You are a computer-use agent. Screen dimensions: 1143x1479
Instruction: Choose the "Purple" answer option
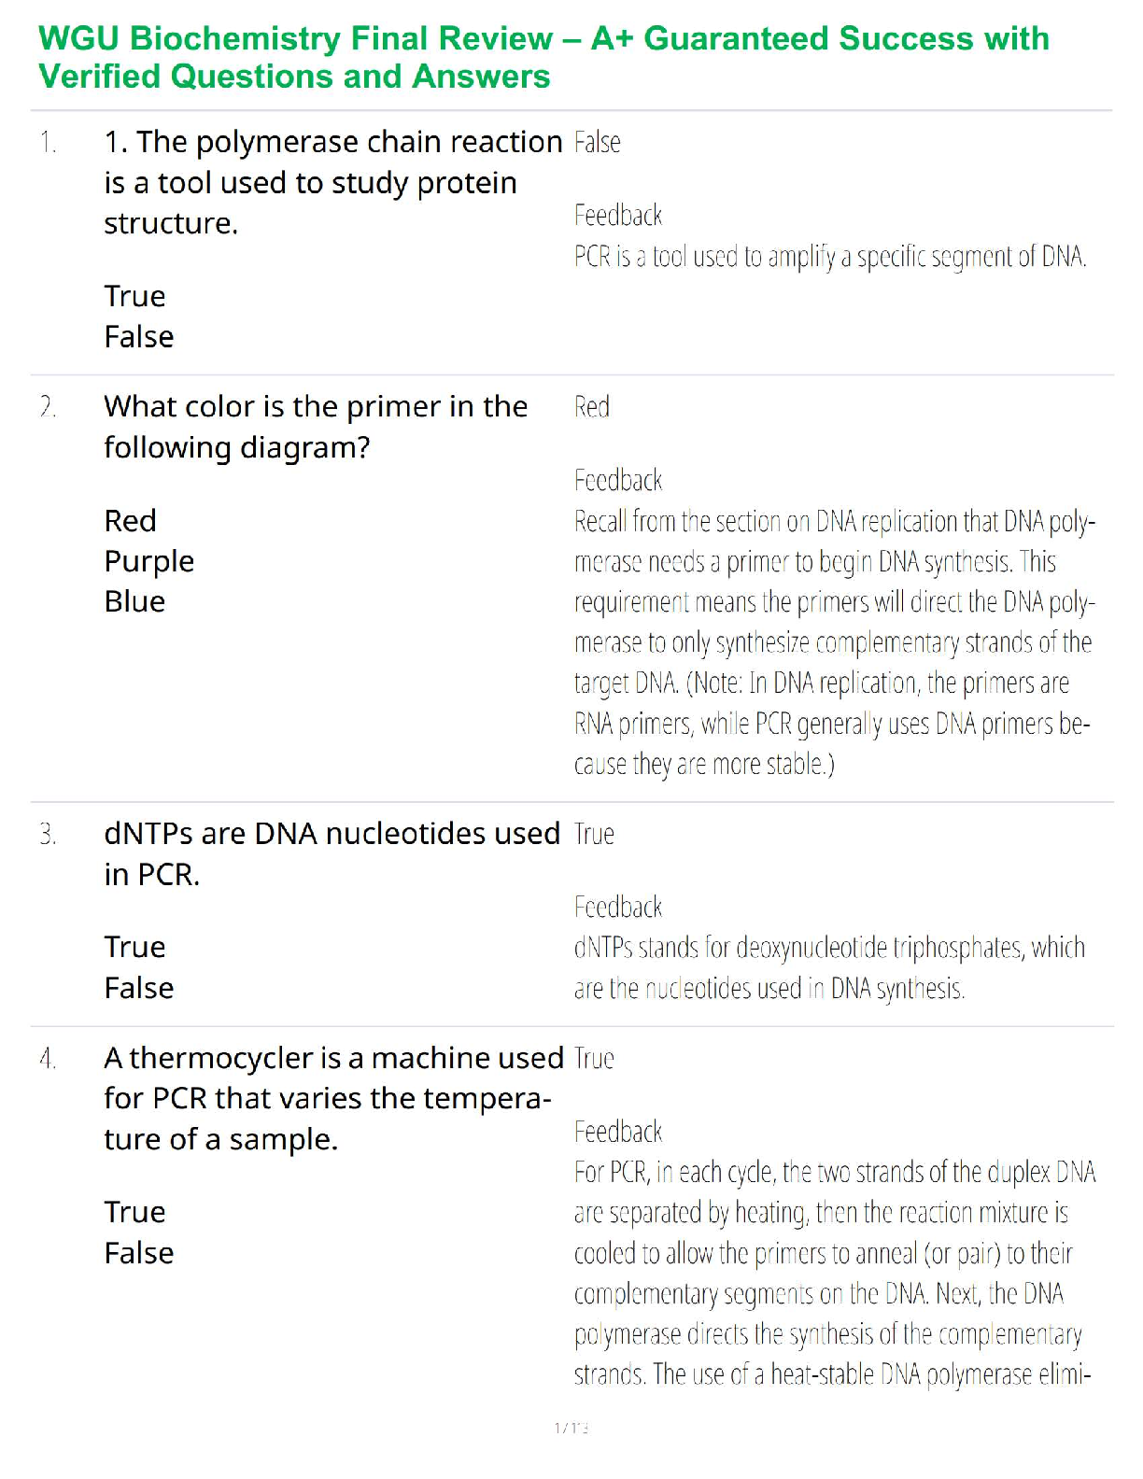148,561
